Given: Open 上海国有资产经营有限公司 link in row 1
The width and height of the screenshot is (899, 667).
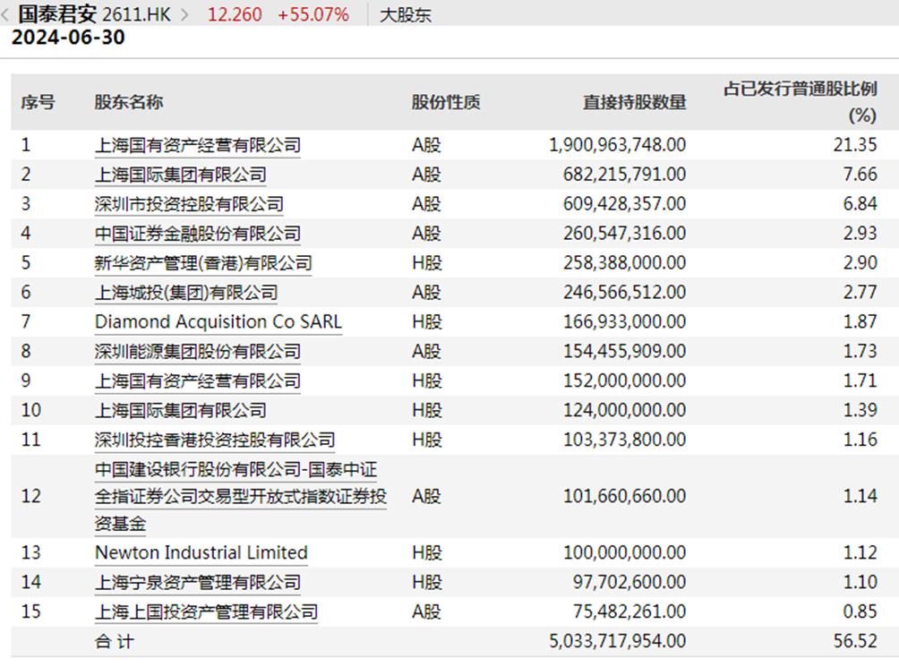Looking at the screenshot, I should click(197, 145).
